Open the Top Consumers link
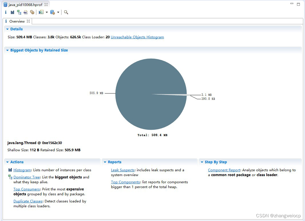 [27, 189]
